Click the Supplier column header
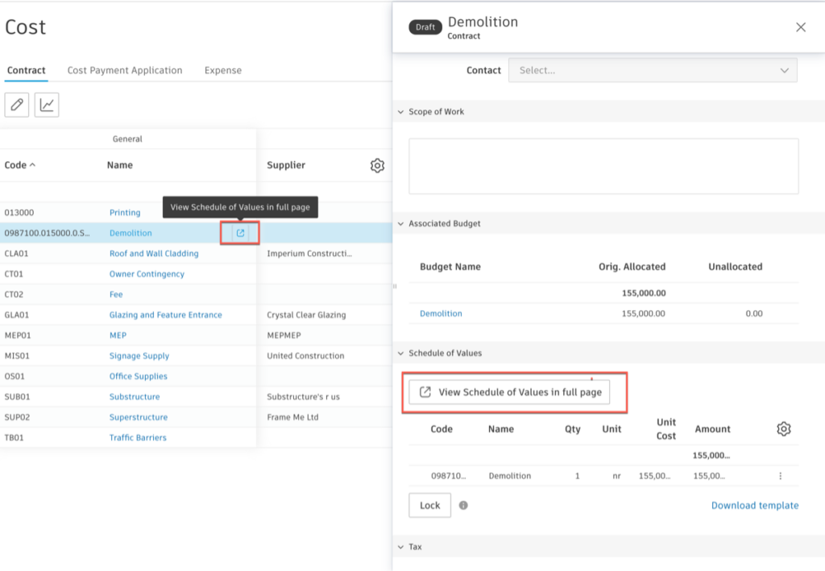 pyautogui.click(x=286, y=165)
